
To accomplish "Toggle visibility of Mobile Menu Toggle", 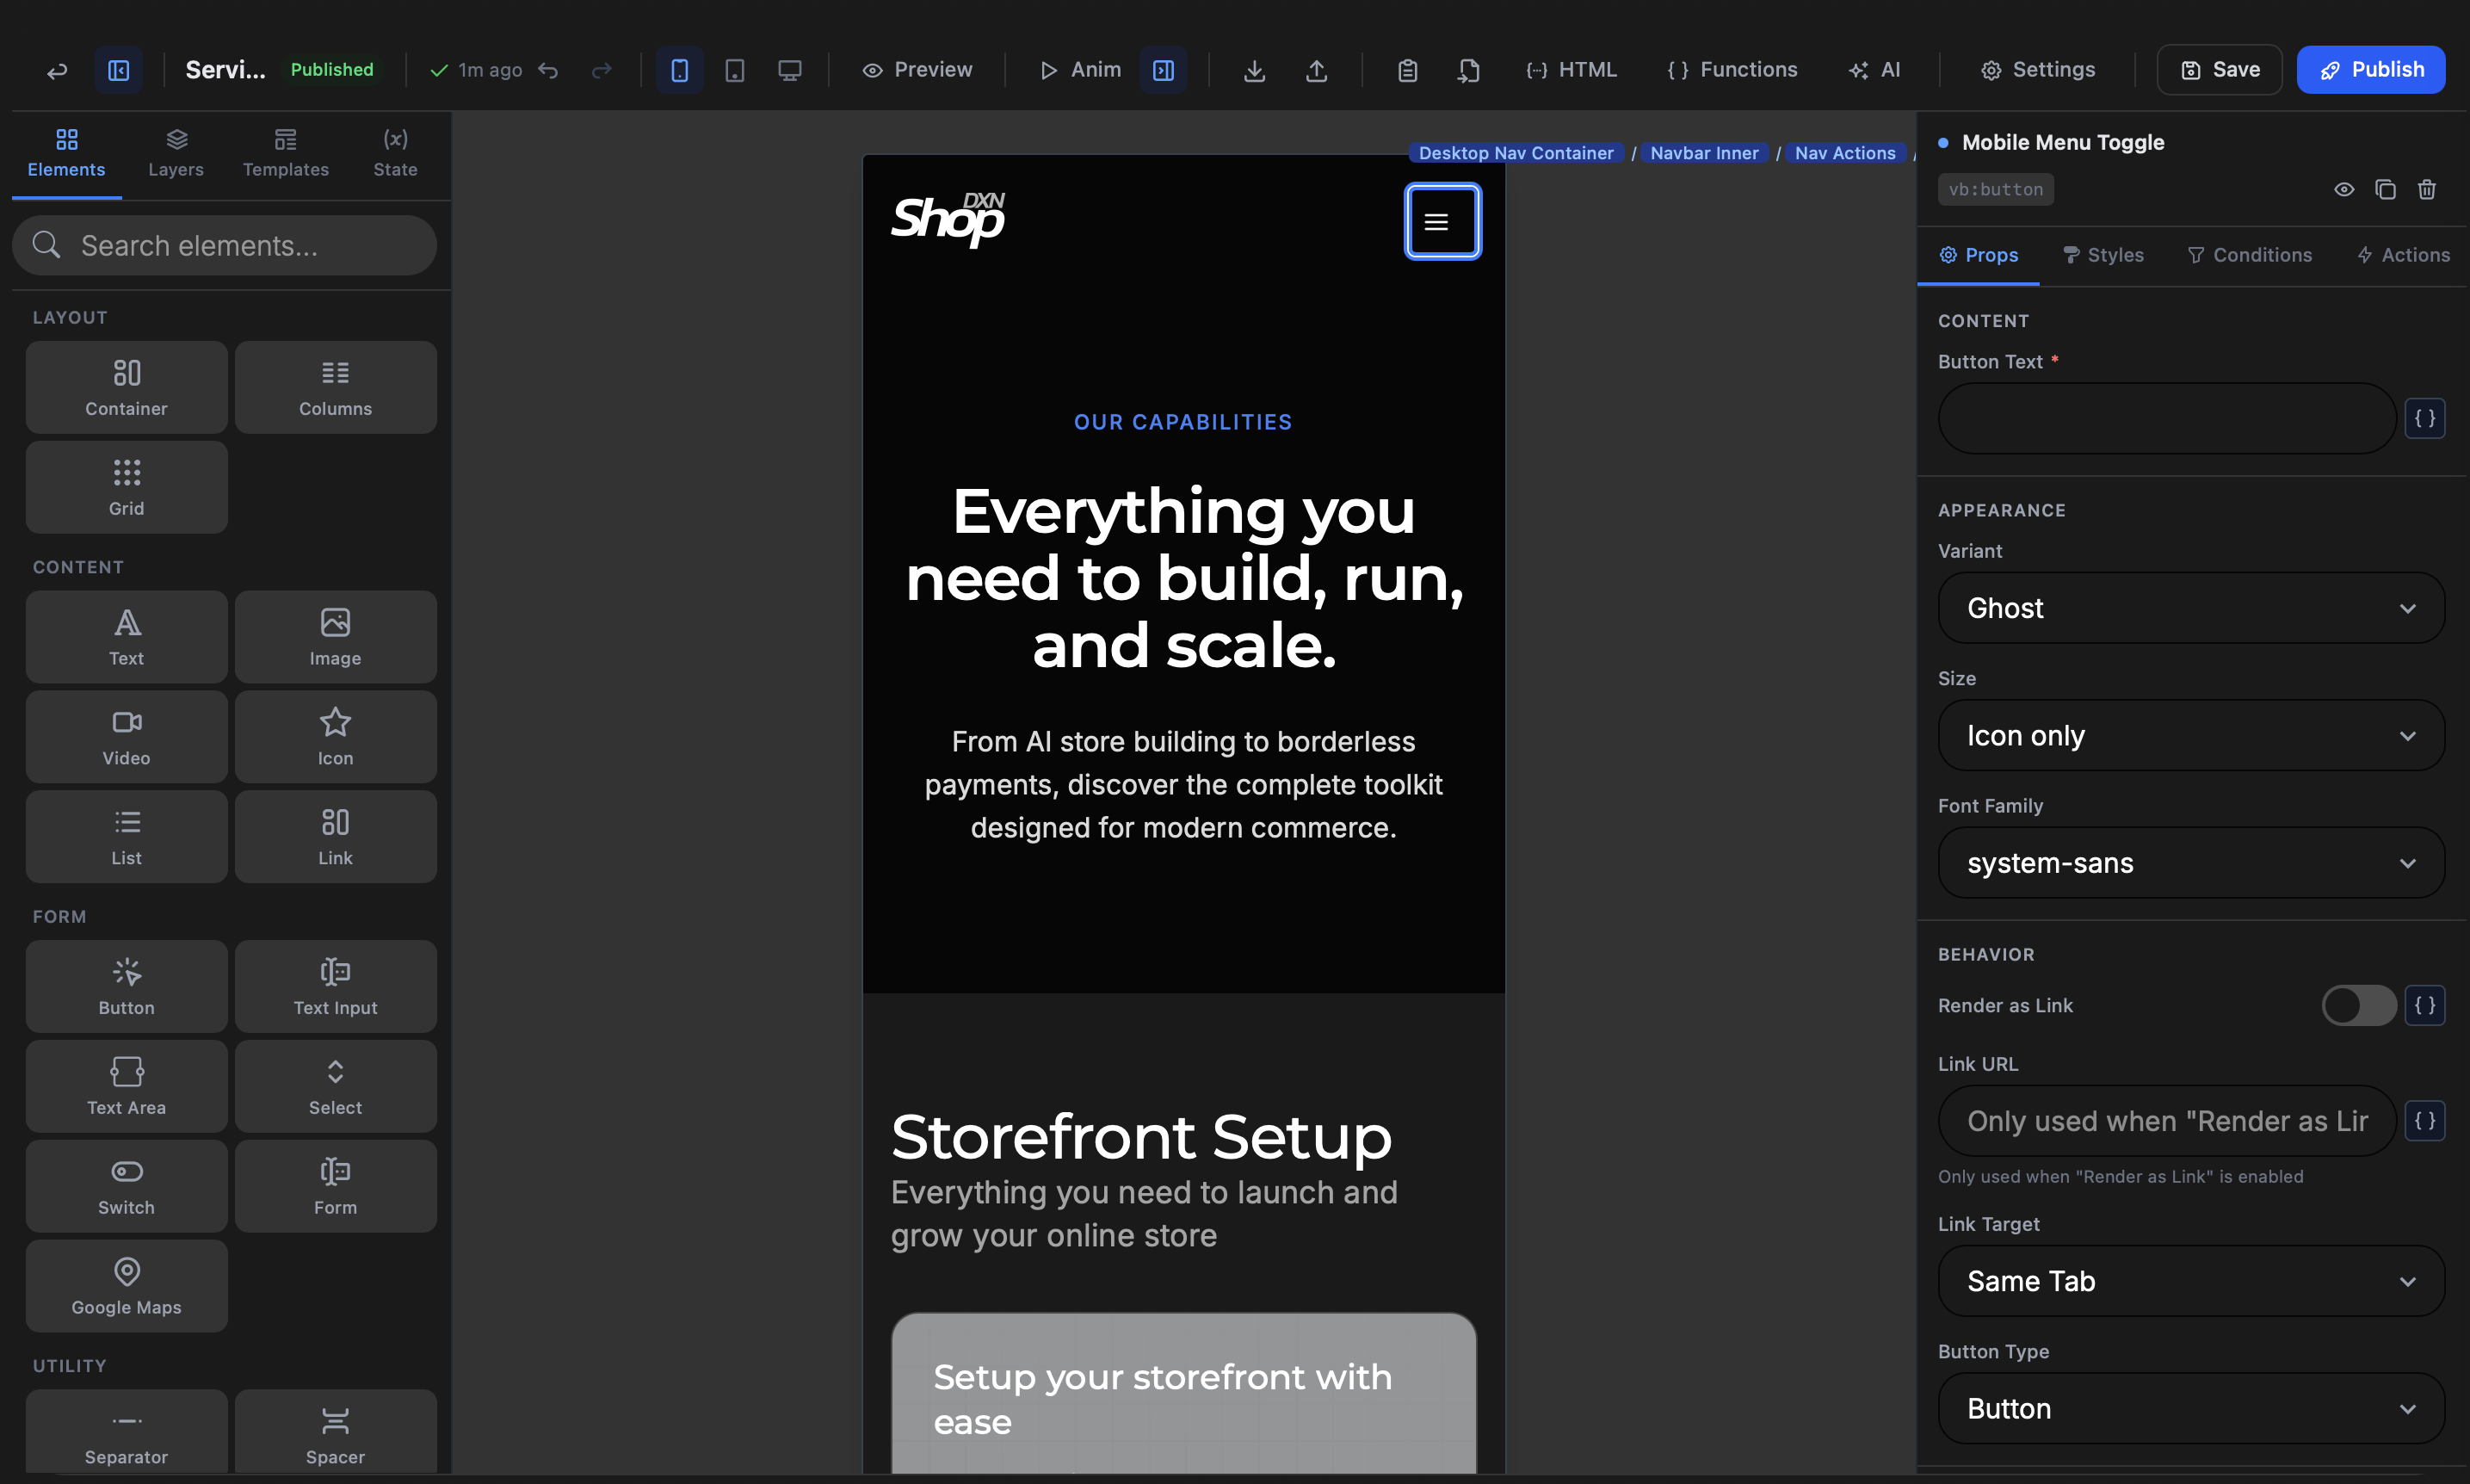I will click(x=2344, y=190).
